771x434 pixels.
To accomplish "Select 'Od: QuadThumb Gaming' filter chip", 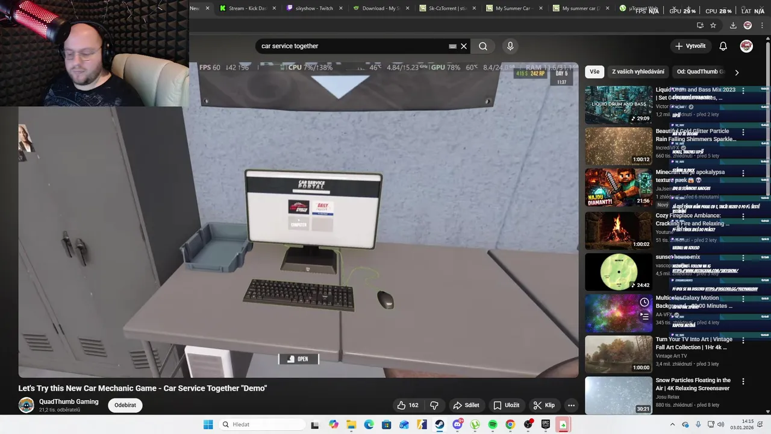I will (701, 72).
